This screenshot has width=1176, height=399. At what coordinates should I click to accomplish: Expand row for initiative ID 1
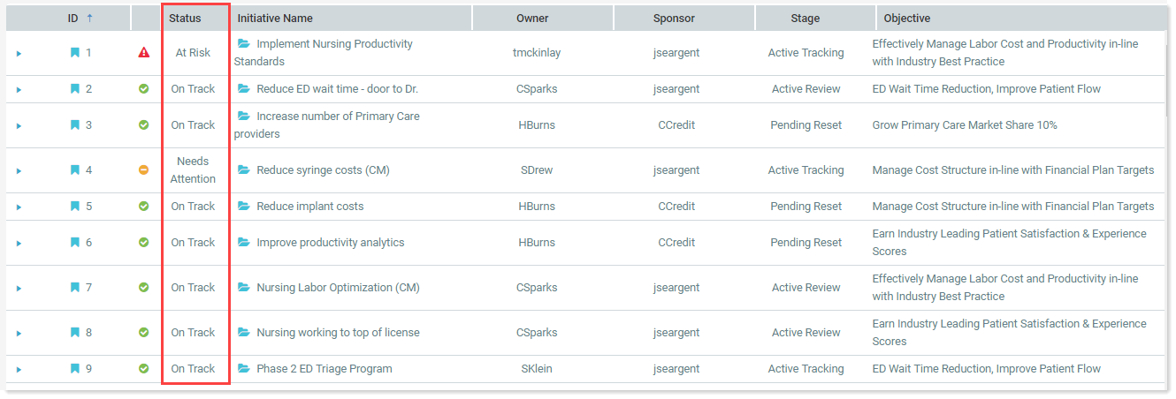pyautogui.click(x=19, y=54)
